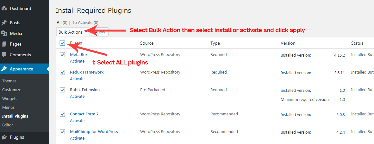Show the To Activate filter list
The width and height of the screenshot is (374, 144).
point(85,23)
